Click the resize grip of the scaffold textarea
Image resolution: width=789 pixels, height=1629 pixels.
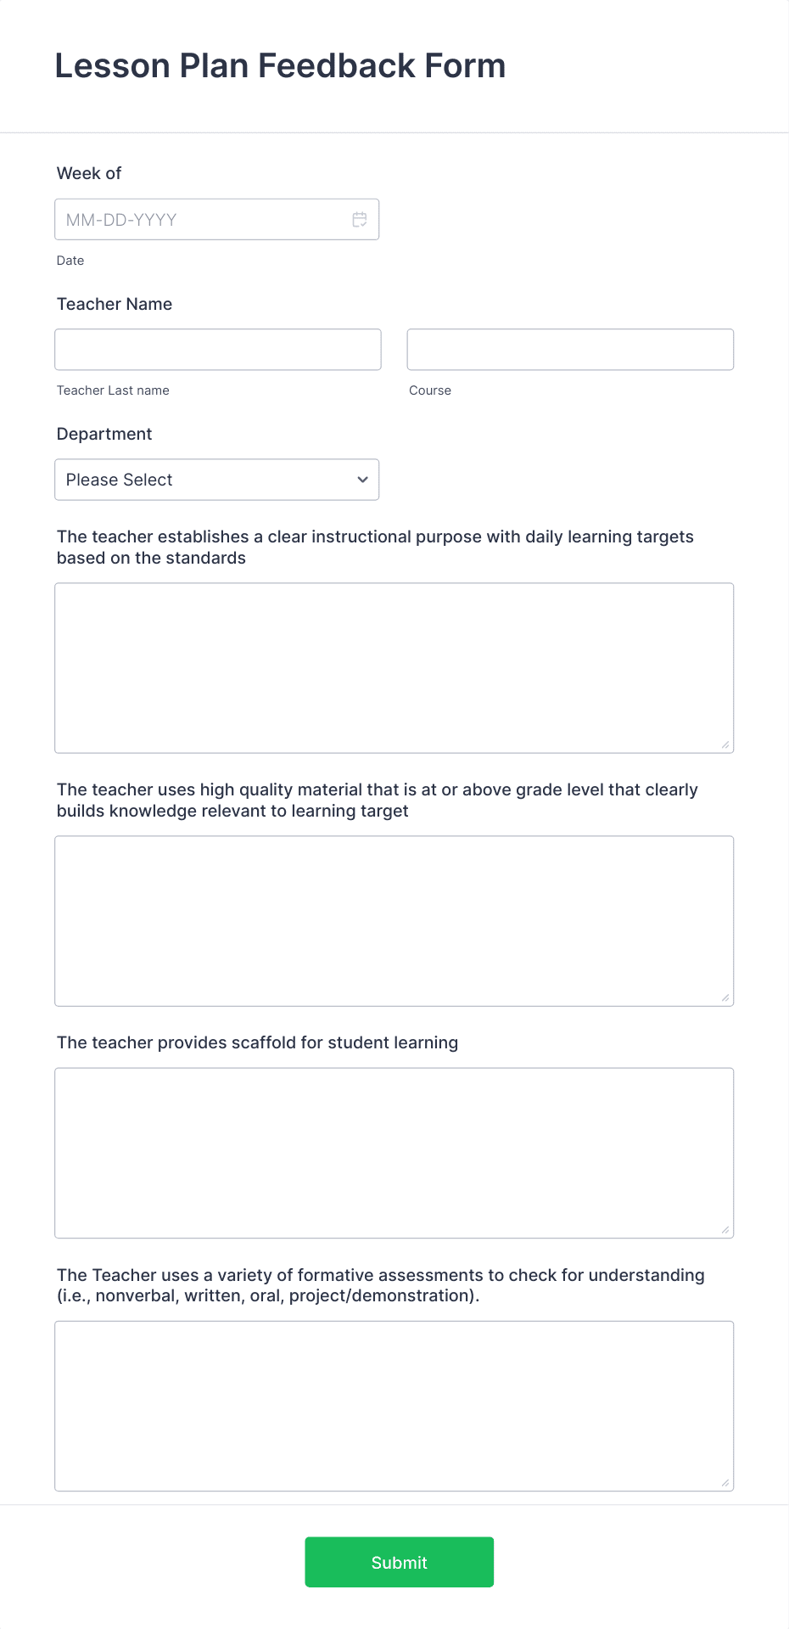[726, 1229]
